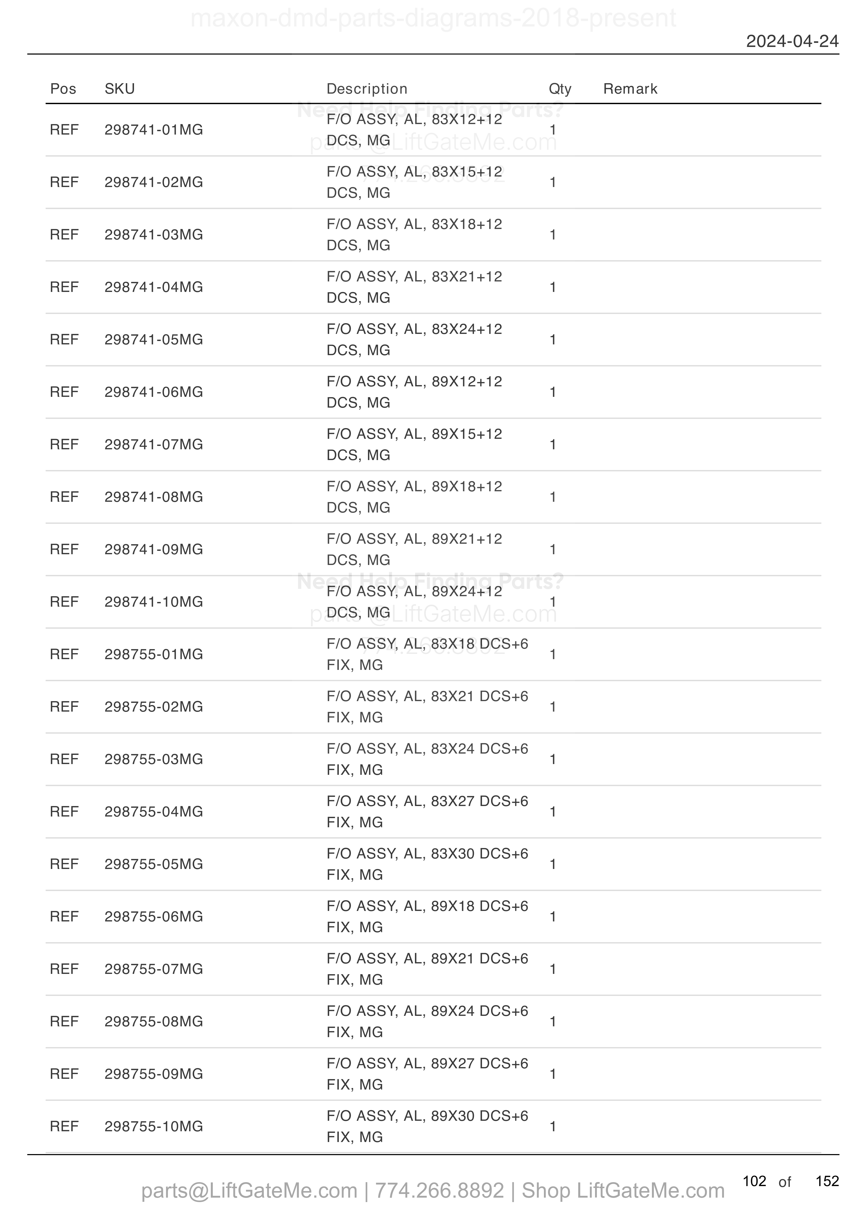This screenshot has height=1227, width=867.
Task: Click SKU 298755-10MG in last row
Action: pos(153,1127)
